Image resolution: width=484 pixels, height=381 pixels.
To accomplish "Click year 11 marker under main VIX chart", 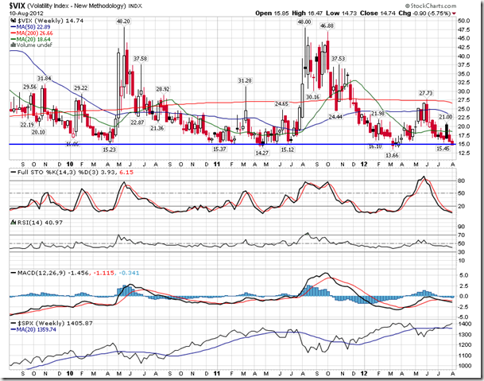I will pos(217,163).
